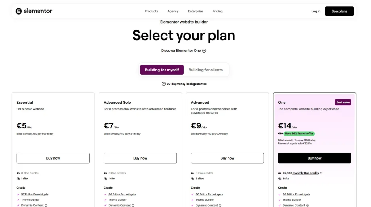This screenshot has height=207, width=371.
Task: Click the sites stack icon beside 3 sites
Action: [192, 179]
